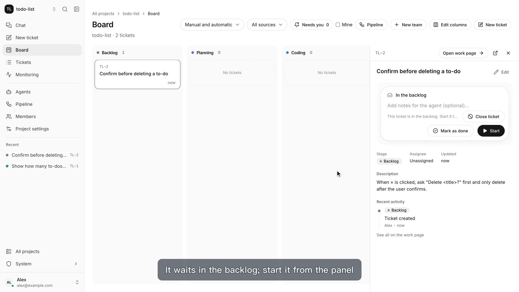This screenshot has height=292, width=519.
Task: Start the backlog ticket
Action: coord(491,131)
